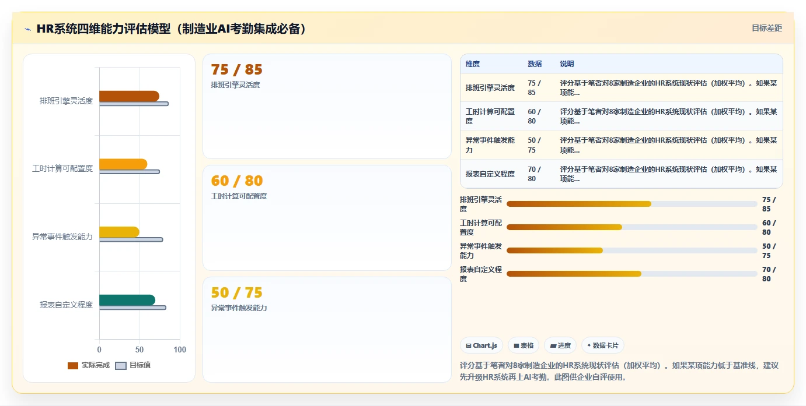This screenshot has height=406, width=806.
Task: Toggle the 目标值 legend swatch
Action: coord(121,366)
